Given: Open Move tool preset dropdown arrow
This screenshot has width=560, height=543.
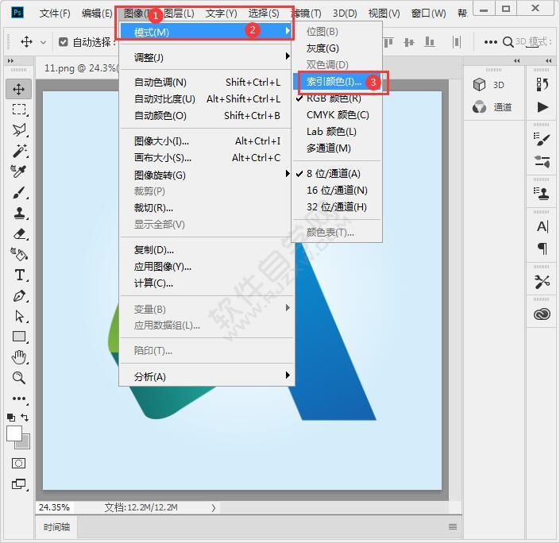Looking at the screenshot, I should pos(43,43).
